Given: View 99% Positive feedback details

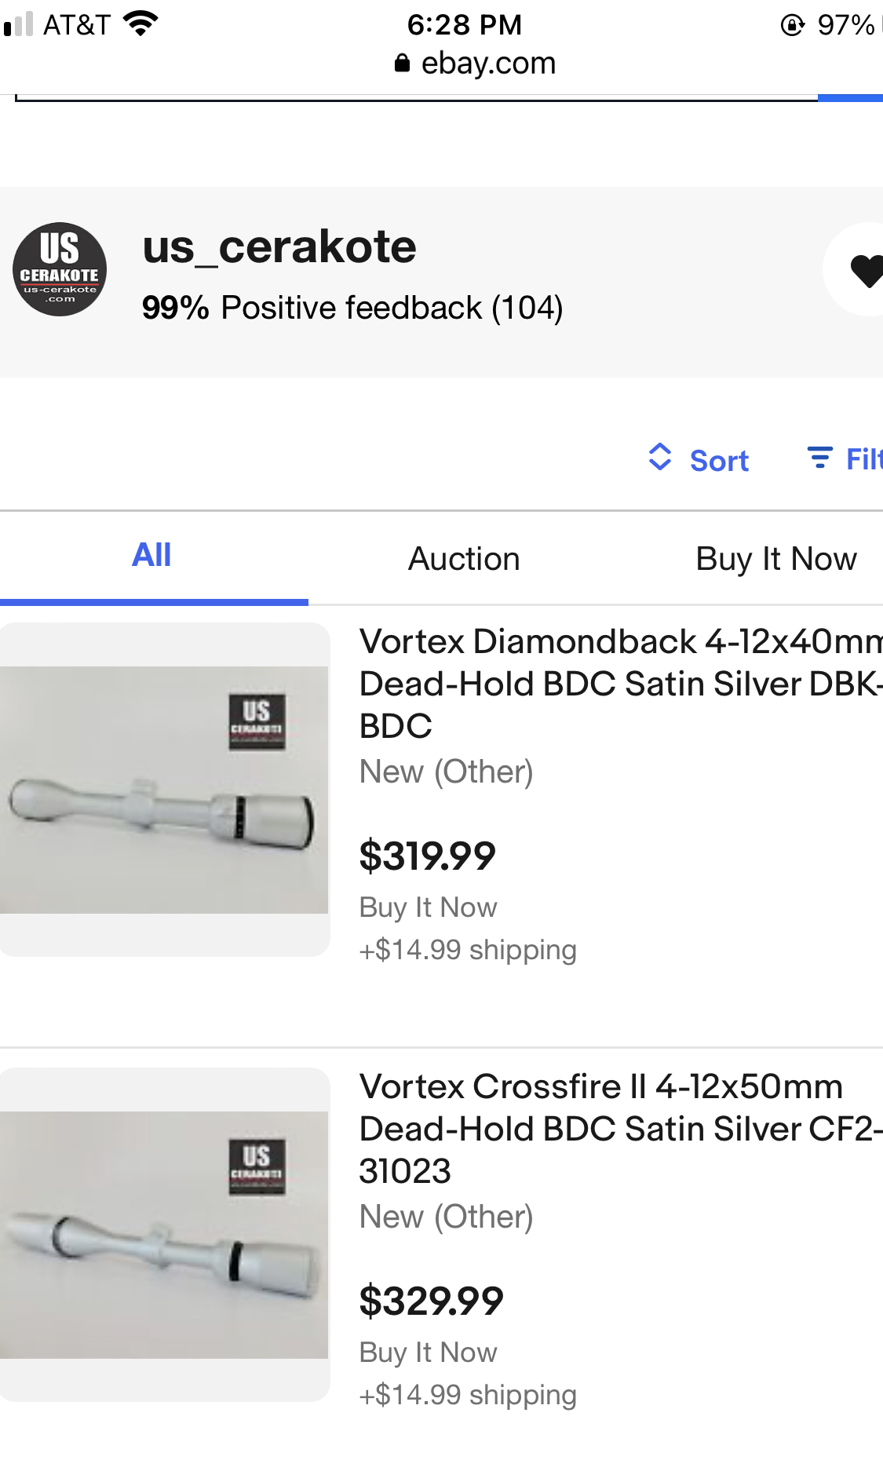Looking at the screenshot, I should coord(352,308).
